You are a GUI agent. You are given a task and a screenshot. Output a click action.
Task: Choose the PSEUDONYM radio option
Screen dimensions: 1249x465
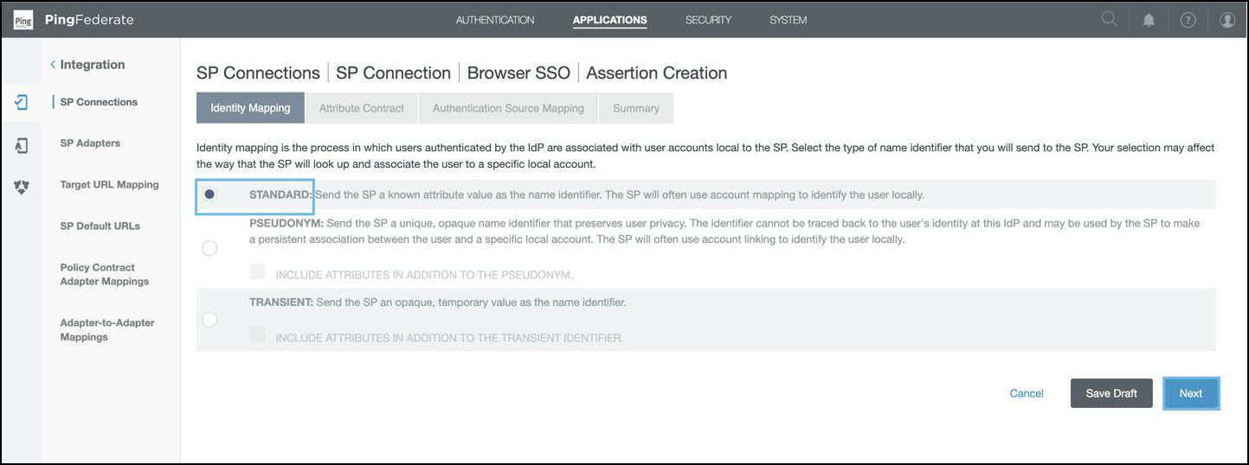coord(209,248)
